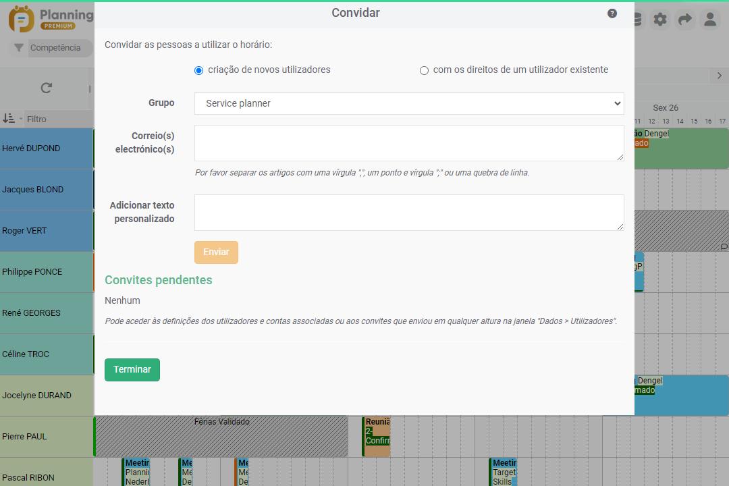Screen dimensions: 729x486
Task: Click the 'Adicionar texto personalizado' field
Action: tap(409, 213)
